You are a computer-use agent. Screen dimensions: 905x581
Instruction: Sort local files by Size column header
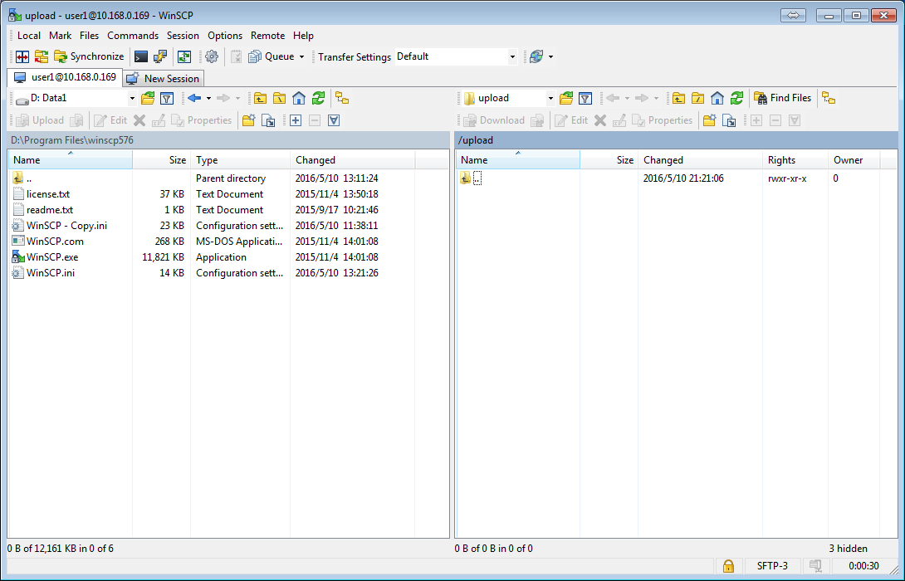point(162,160)
